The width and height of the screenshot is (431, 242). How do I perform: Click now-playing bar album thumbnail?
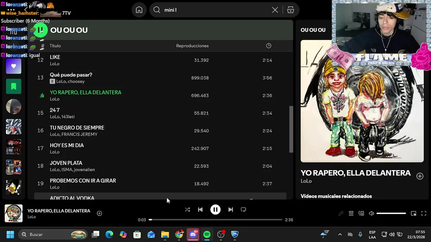[x=13, y=213]
